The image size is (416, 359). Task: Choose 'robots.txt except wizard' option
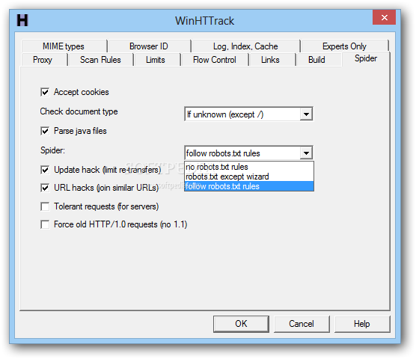click(x=249, y=177)
